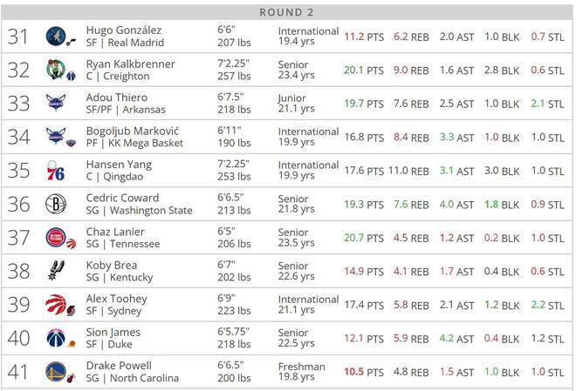Click the Toronto Raptors logo at pick 39
Image resolution: width=576 pixels, height=391 pixels.
[x=56, y=305]
